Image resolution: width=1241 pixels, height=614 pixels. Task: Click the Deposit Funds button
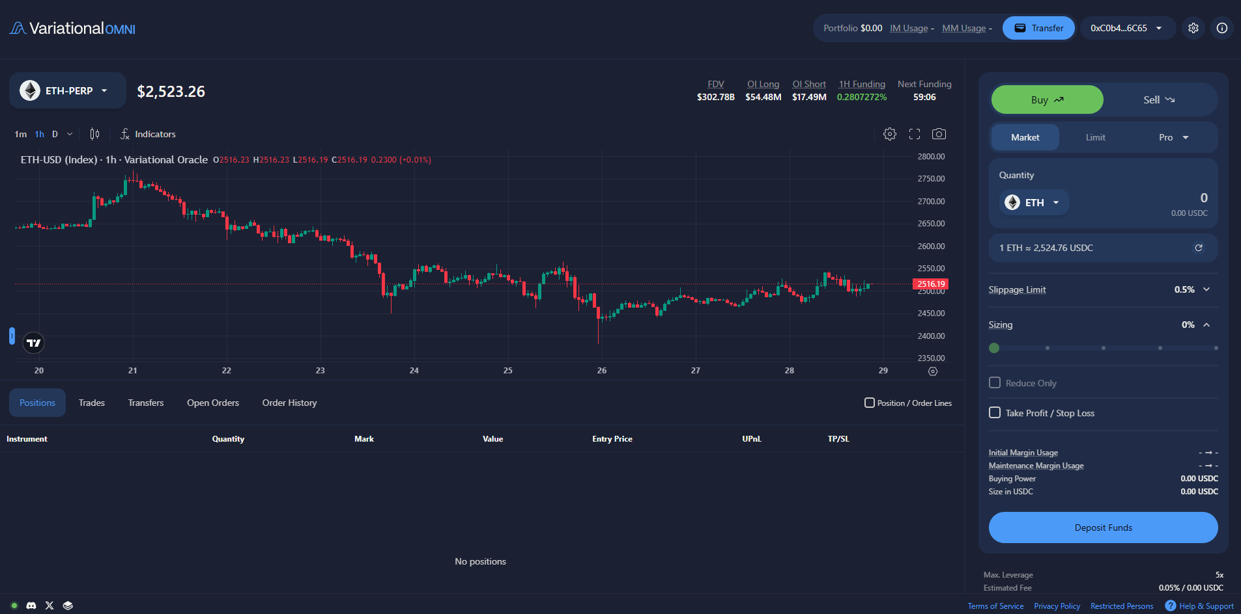1103,527
